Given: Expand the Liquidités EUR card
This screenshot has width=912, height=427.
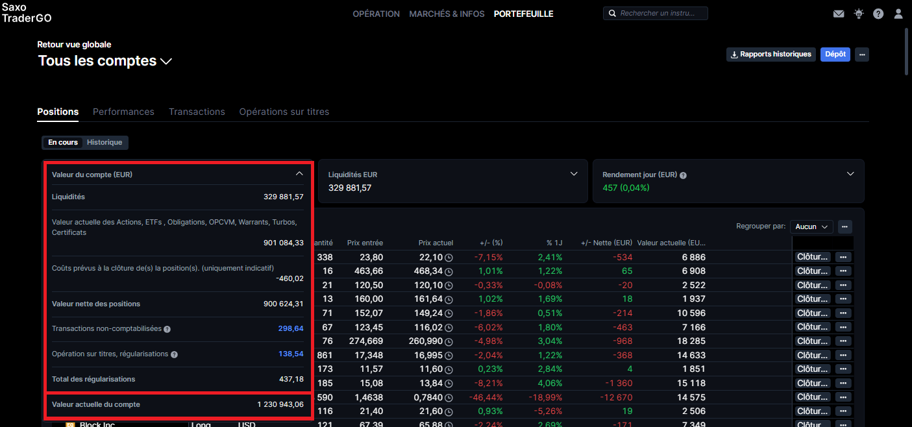Looking at the screenshot, I should pos(574,174).
